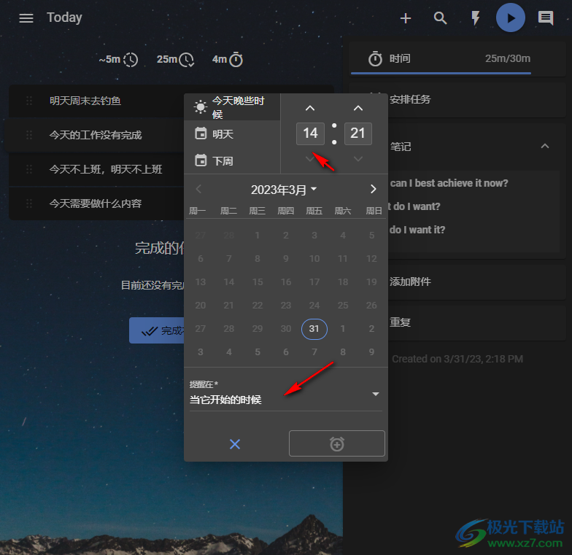Open the hamburger side menu
Screen dimensions: 572x555
26,18
